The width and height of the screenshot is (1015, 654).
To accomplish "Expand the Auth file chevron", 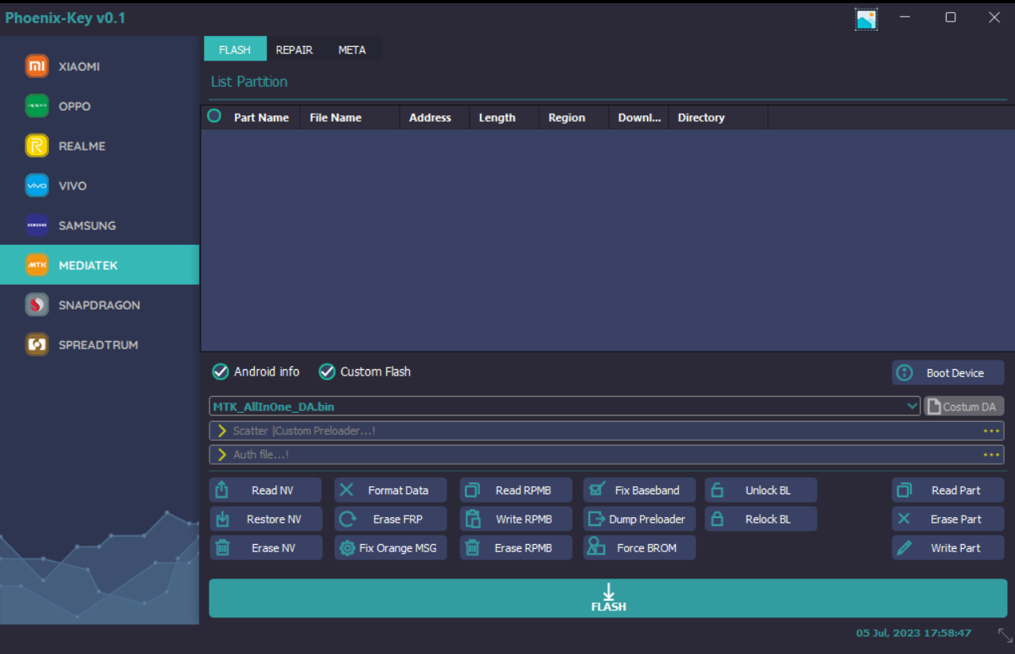I will (x=222, y=454).
